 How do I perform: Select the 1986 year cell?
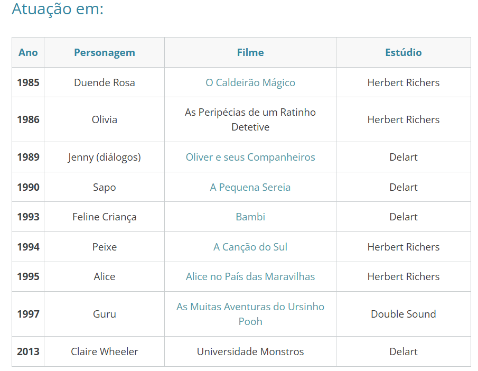(x=28, y=119)
